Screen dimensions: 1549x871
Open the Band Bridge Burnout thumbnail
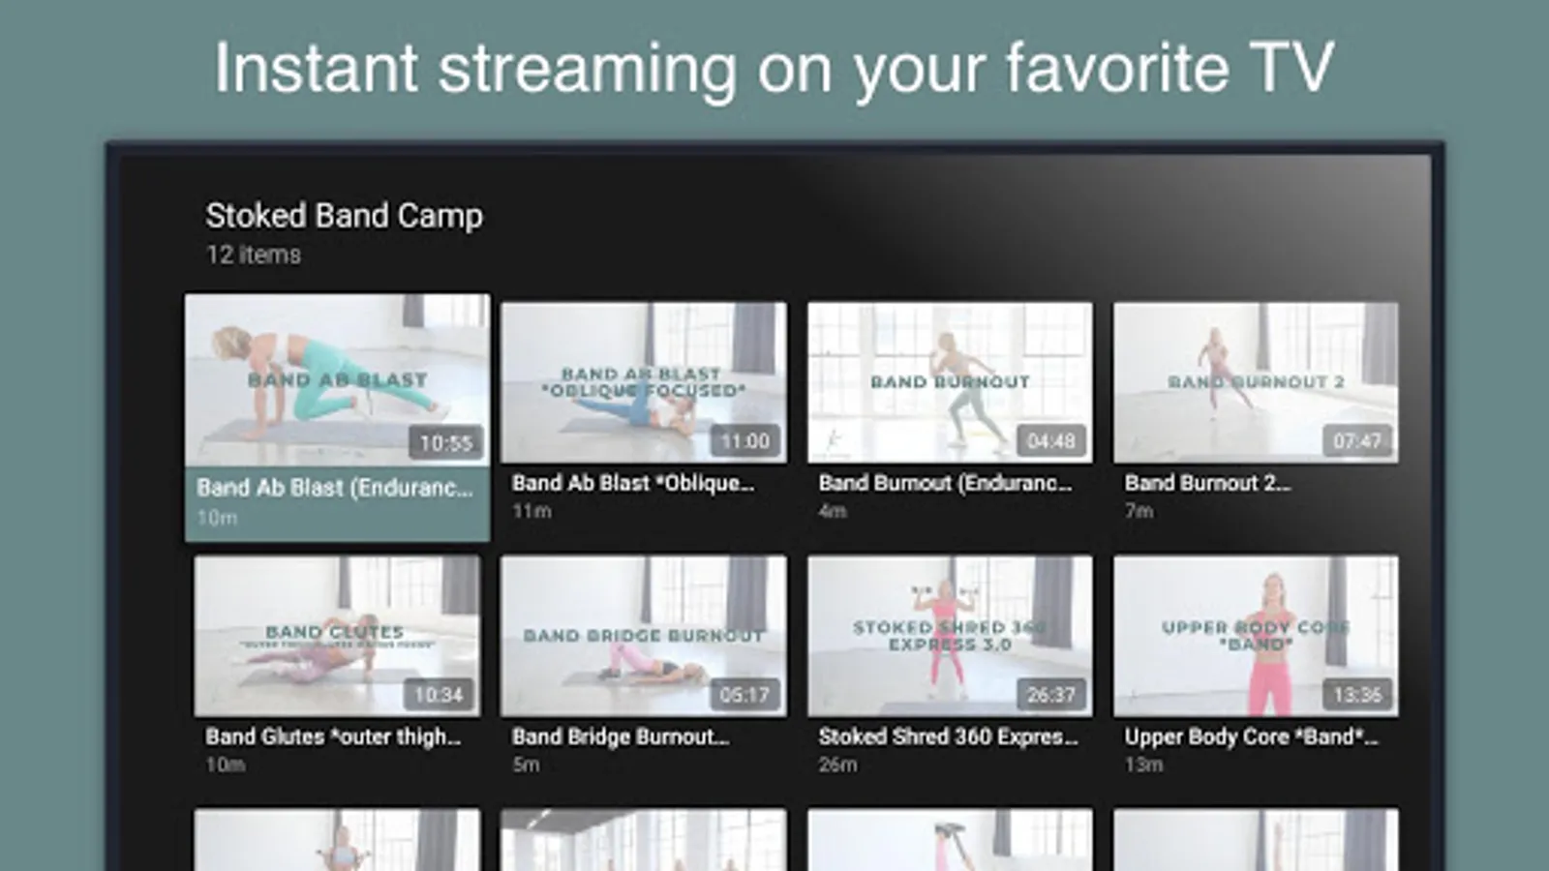[644, 636]
